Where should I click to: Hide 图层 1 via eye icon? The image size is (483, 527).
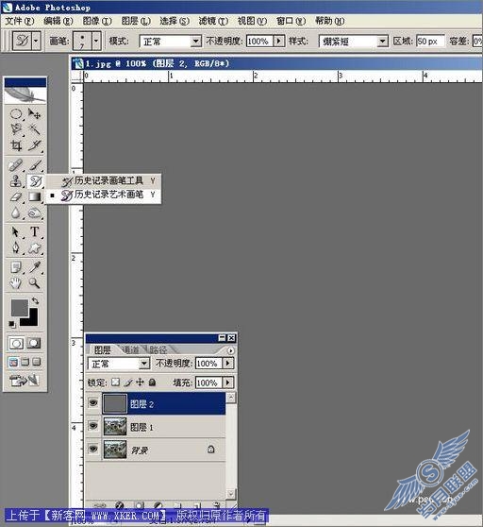(x=93, y=426)
